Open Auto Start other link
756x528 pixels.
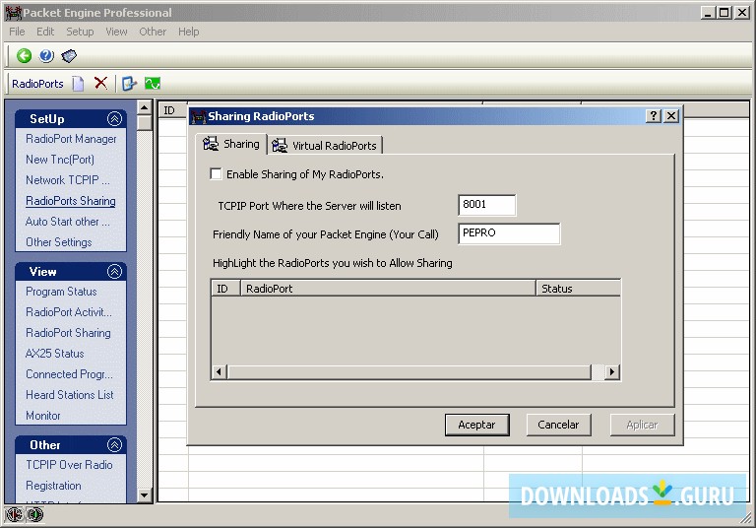(x=68, y=222)
